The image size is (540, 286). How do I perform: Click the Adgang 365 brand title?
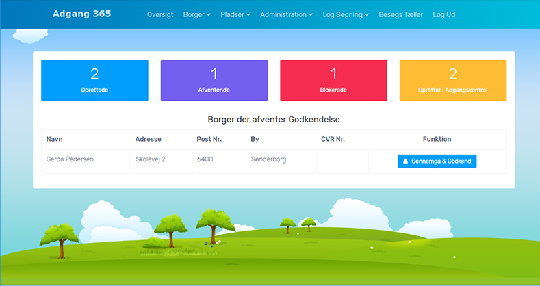pyautogui.click(x=81, y=14)
